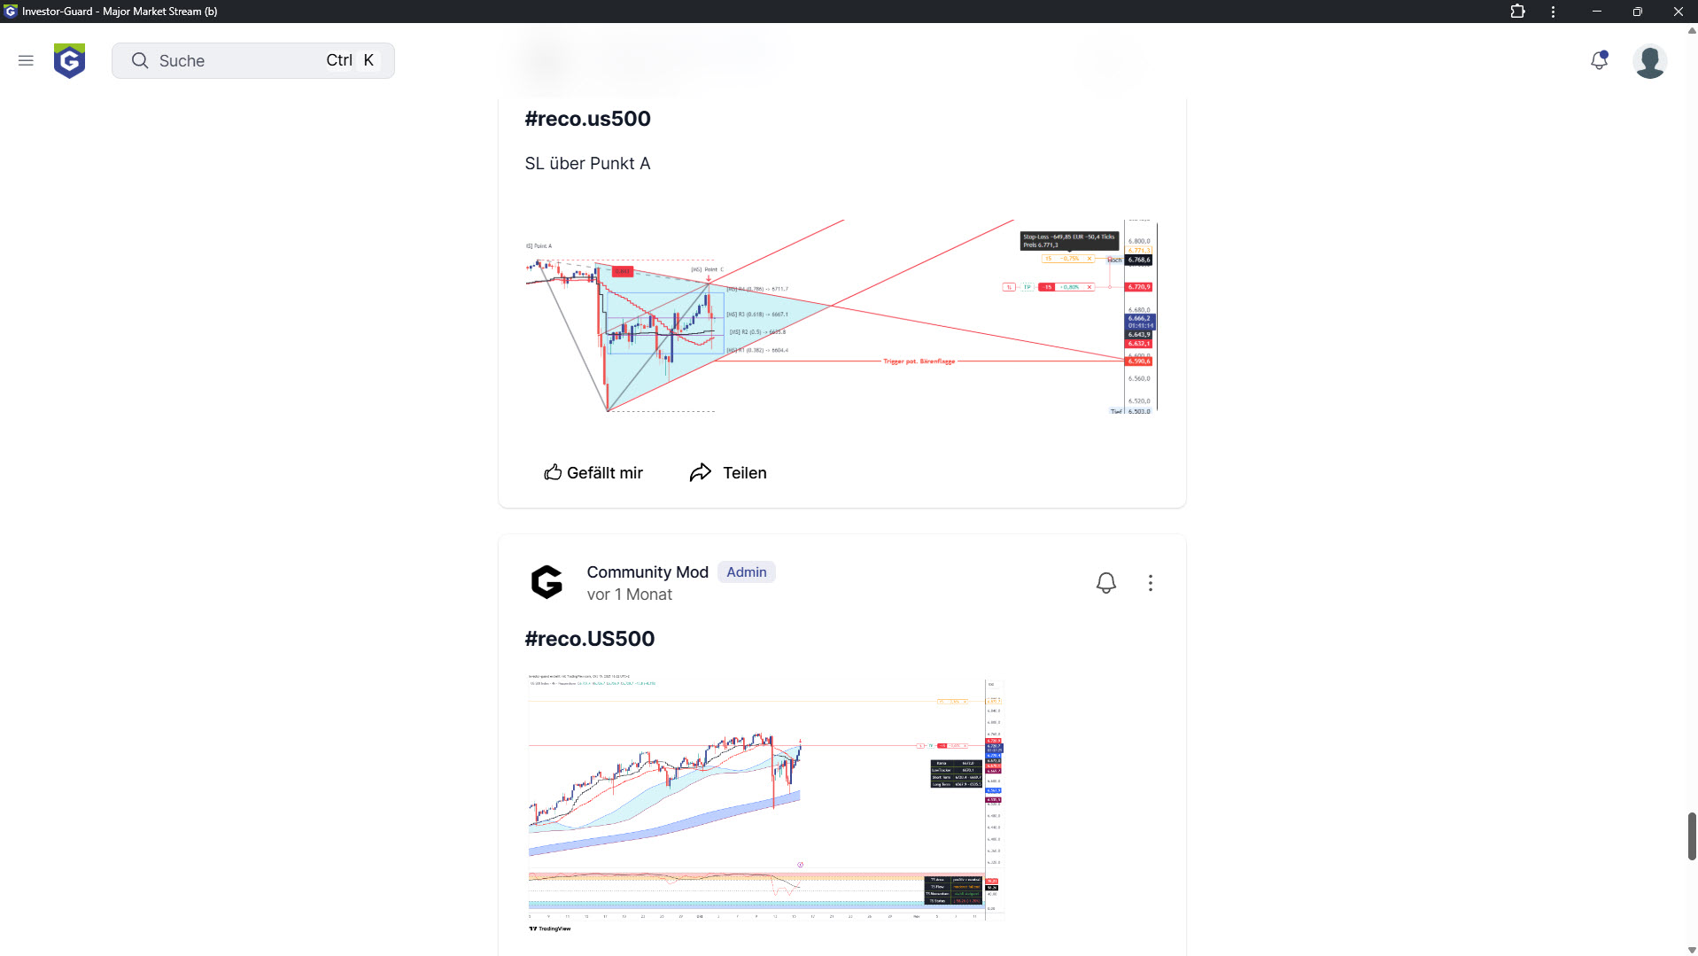Open the window three-dot app menu
This screenshot has height=956, width=1698.
click(1553, 12)
